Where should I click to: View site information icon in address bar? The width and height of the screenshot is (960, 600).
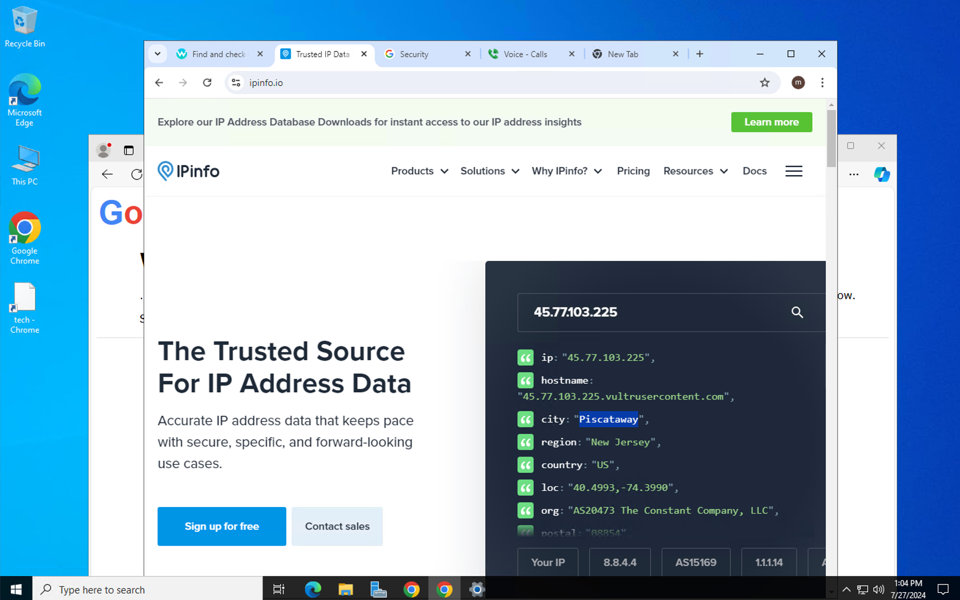click(236, 83)
